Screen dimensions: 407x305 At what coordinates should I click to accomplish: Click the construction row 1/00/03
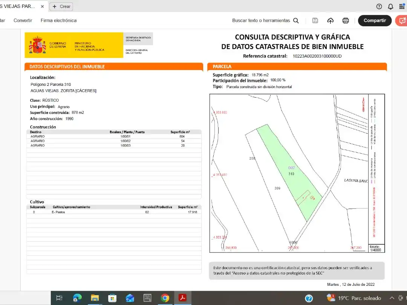pyautogui.click(x=114, y=145)
